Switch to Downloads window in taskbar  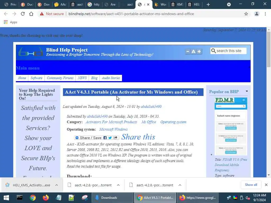(x=112, y=198)
